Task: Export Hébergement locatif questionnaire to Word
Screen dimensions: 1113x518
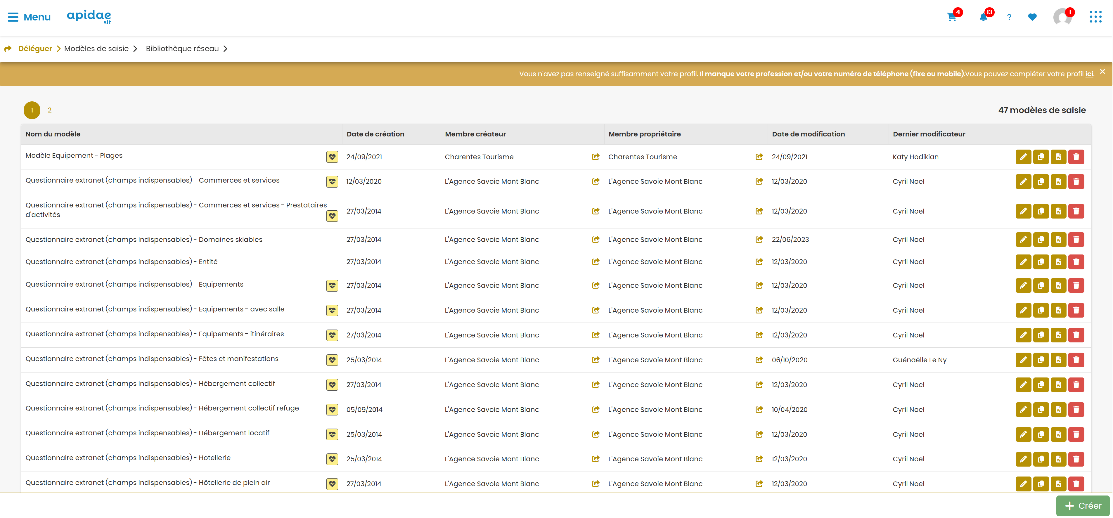Action: [x=1059, y=434]
